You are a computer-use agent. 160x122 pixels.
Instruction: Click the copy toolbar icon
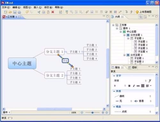tap(44, 12)
